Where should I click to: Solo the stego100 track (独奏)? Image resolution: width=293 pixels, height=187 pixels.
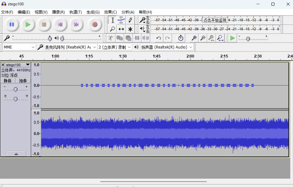click(23, 81)
